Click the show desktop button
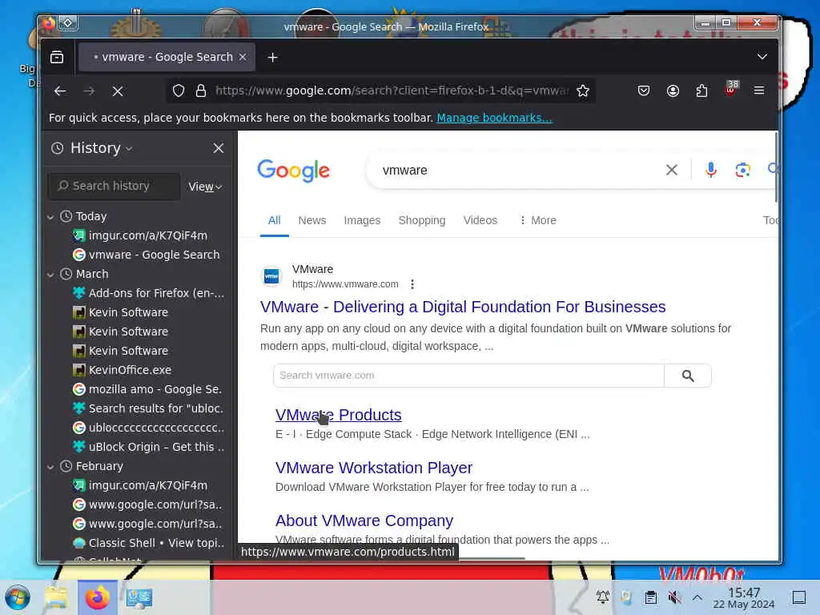Image resolution: width=820 pixels, height=615 pixels. pyautogui.click(x=799, y=597)
